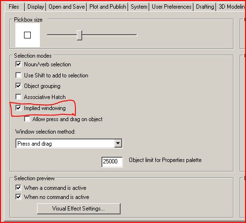Uncheck When no command is active
This screenshot has height=223, width=246.
[18, 197]
